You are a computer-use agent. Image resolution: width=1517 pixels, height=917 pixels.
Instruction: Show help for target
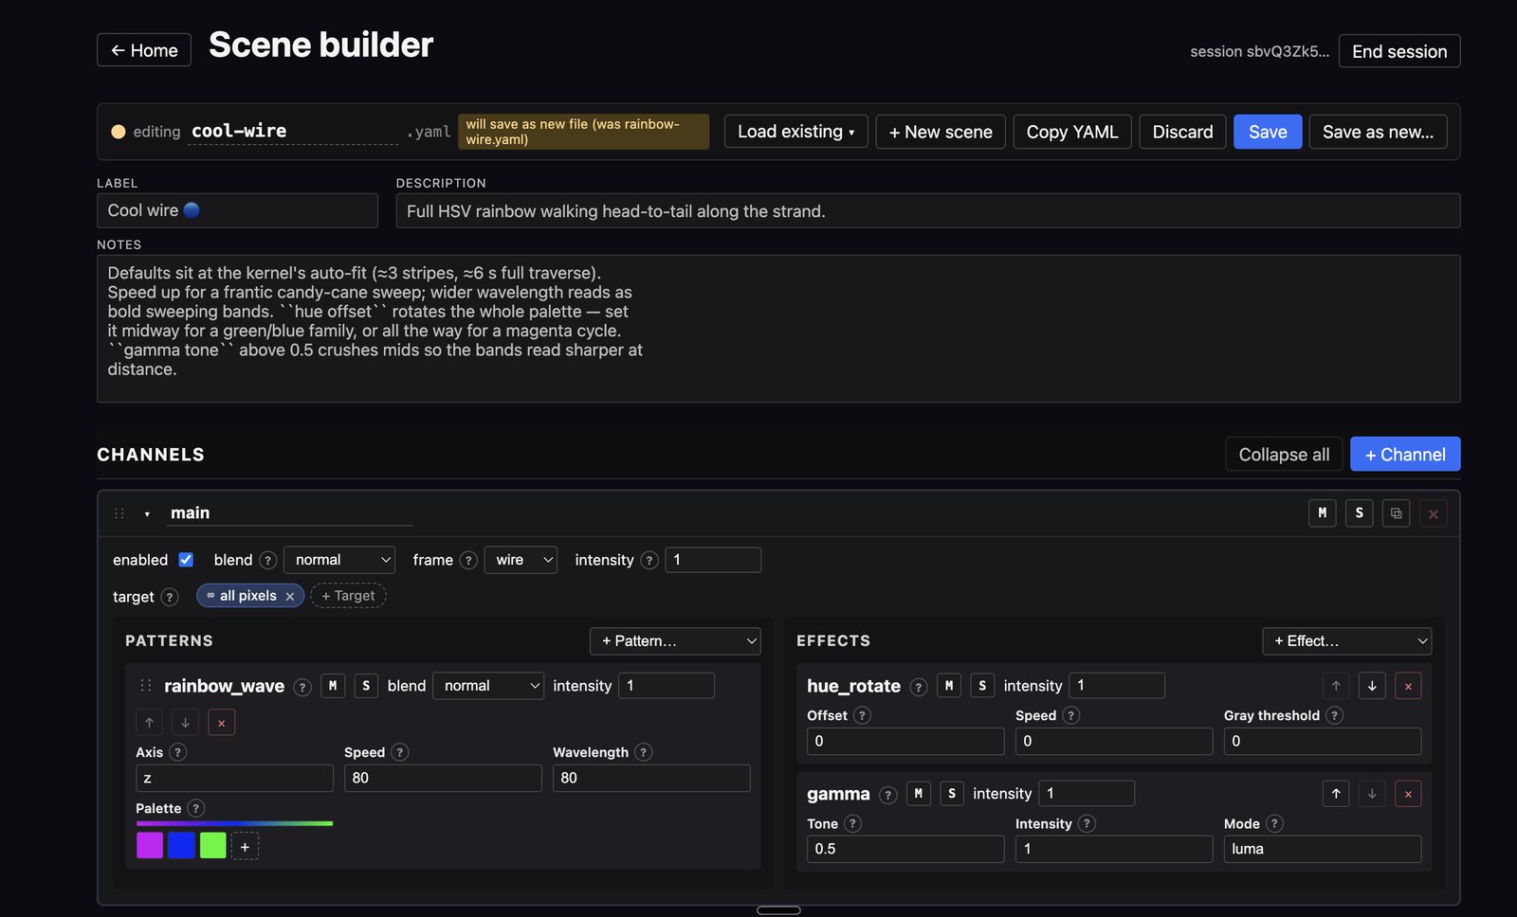(x=170, y=597)
